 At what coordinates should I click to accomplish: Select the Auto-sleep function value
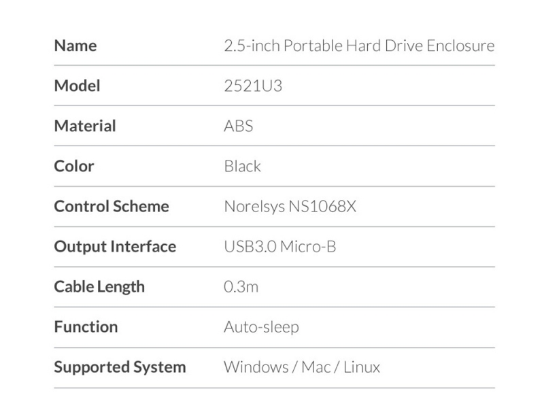(x=261, y=326)
